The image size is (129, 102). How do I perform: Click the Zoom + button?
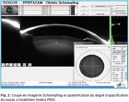pyautogui.click(x=84, y=6)
